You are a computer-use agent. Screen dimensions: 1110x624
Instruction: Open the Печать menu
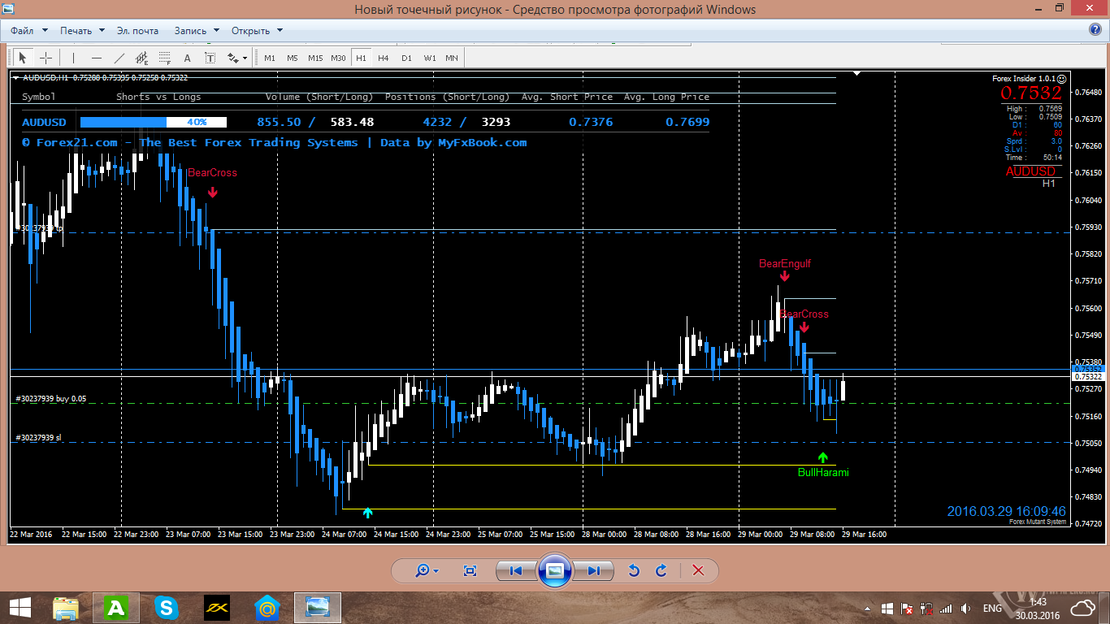[81, 31]
